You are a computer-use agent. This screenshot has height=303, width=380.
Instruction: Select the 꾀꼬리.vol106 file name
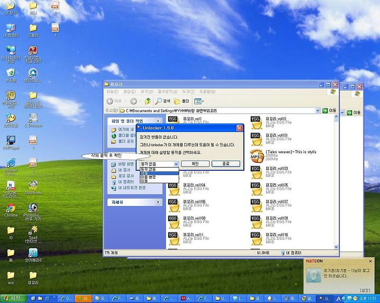tap(194, 202)
